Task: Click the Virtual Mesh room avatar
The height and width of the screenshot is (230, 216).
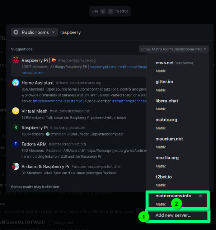Action: pyautogui.click(x=15, y=111)
